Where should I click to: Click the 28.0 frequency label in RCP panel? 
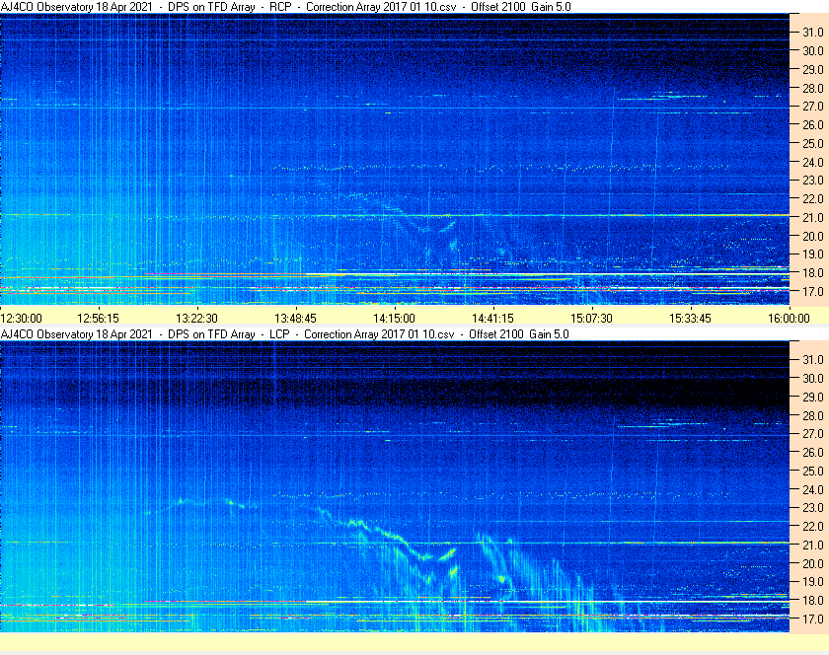[813, 88]
